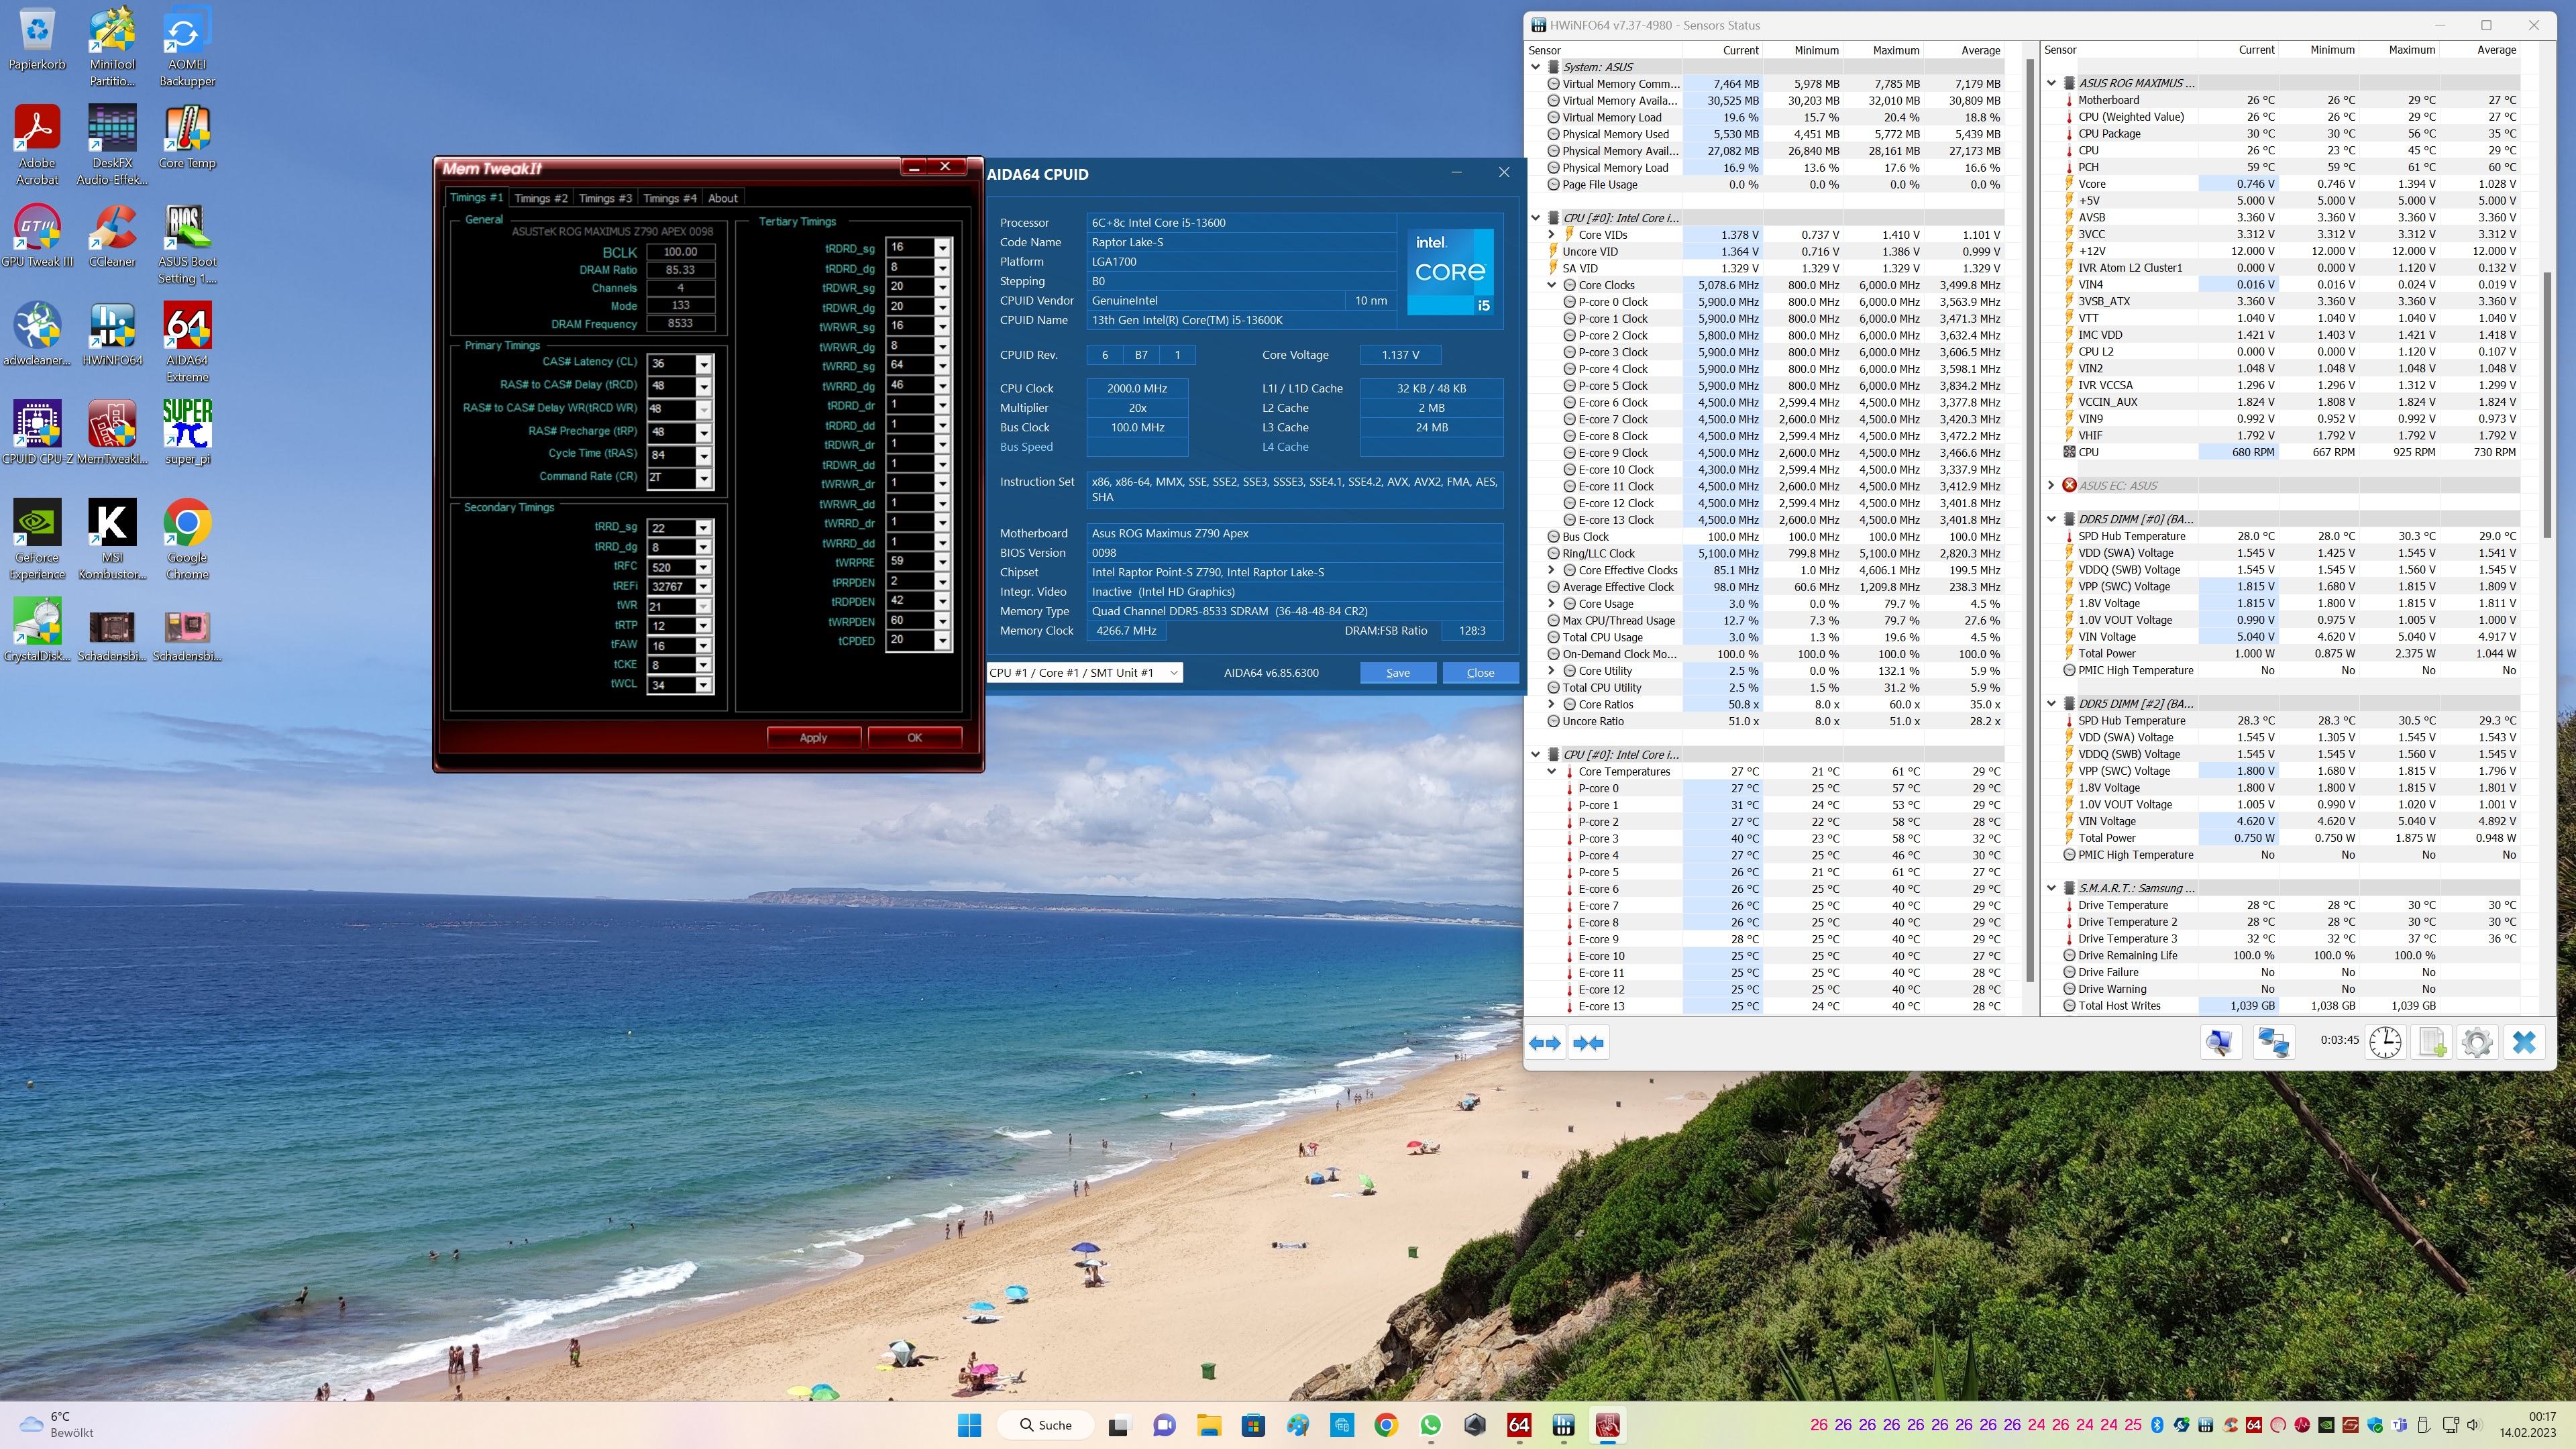The width and height of the screenshot is (2576, 1449).
Task: Open GPU Tweak III desktop shortcut
Action: [x=37, y=236]
